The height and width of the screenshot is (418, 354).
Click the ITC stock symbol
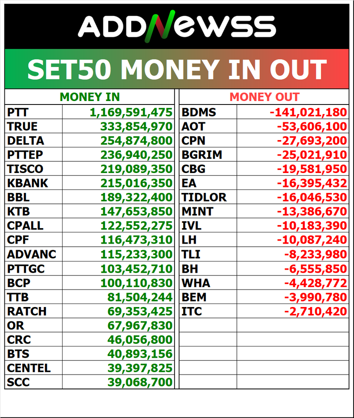point(192,311)
